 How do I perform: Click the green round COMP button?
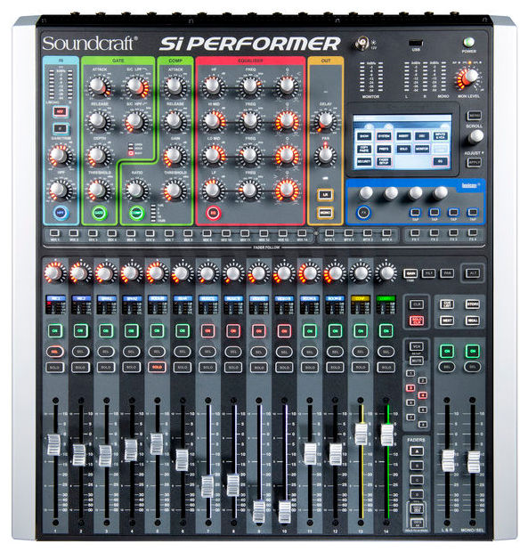click(136, 213)
